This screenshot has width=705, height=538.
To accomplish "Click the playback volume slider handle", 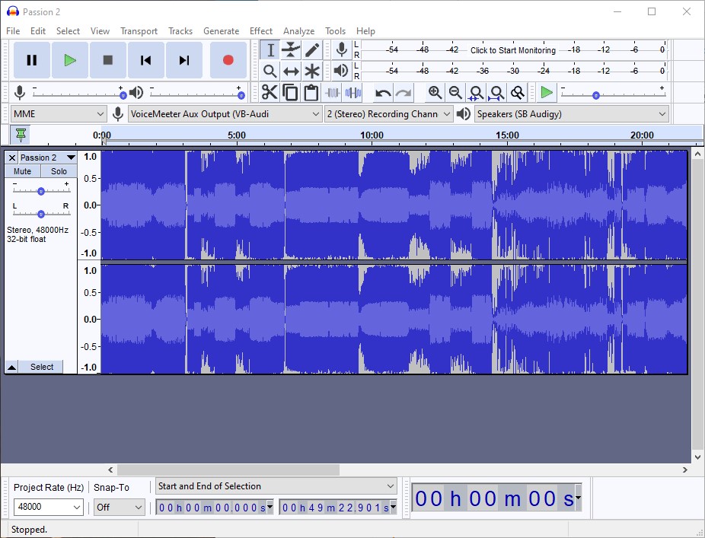I will pos(241,95).
